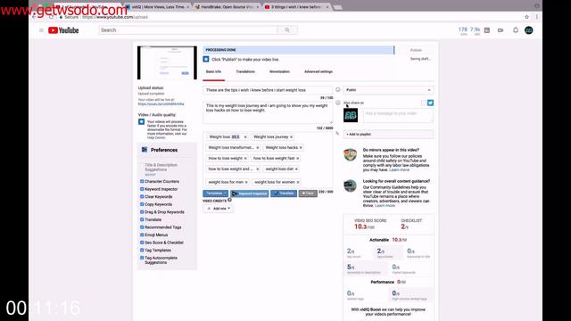Toggle Character Counters checkbox
The width and height of the screenshot is (571, 321).
142,181
